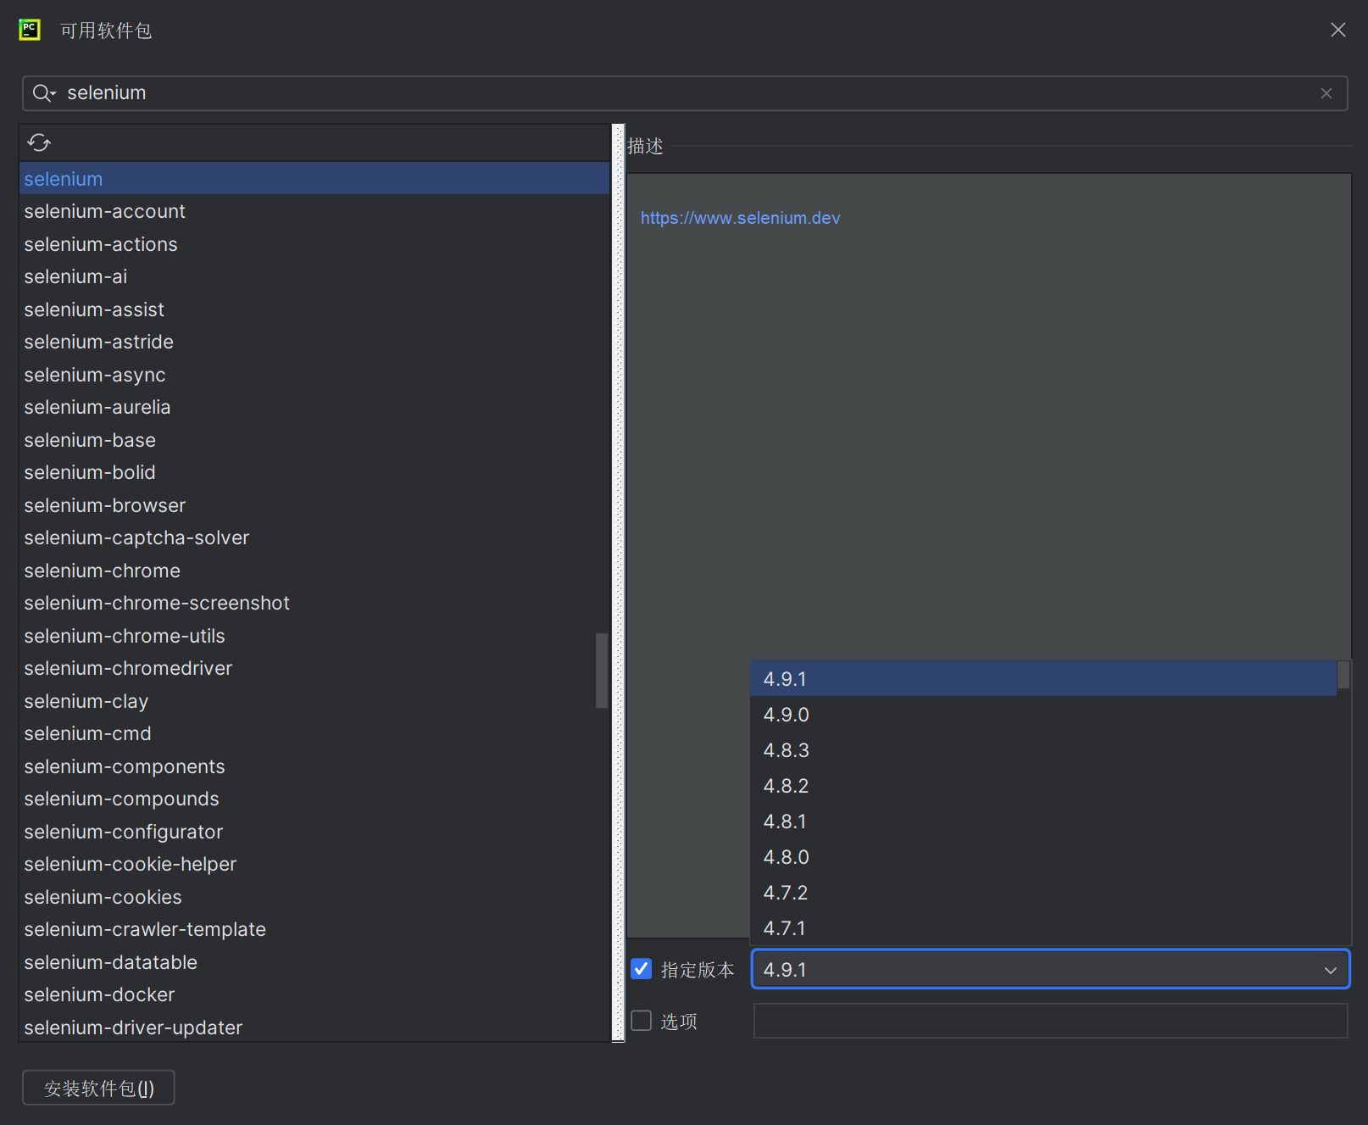
Task: Select selenium-cmd in the list
Action: pyautogui.click(x=314, y=733)
